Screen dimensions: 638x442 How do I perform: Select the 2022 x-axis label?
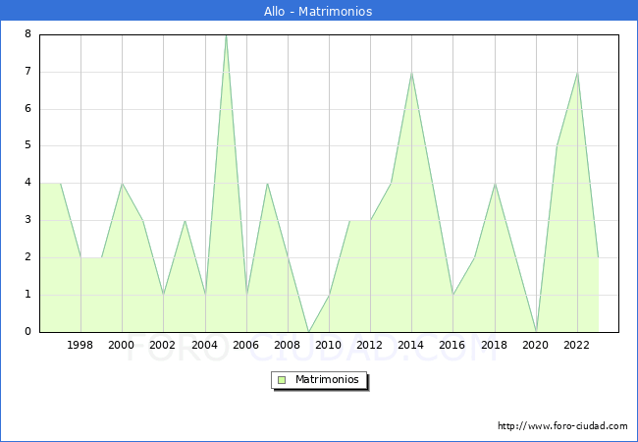tap(576, 345)
